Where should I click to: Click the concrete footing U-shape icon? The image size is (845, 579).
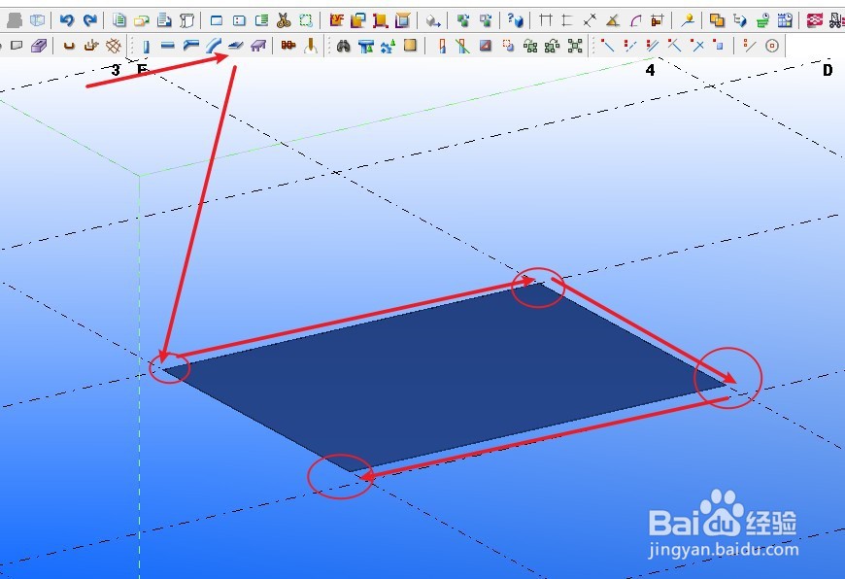click(68, 46)
